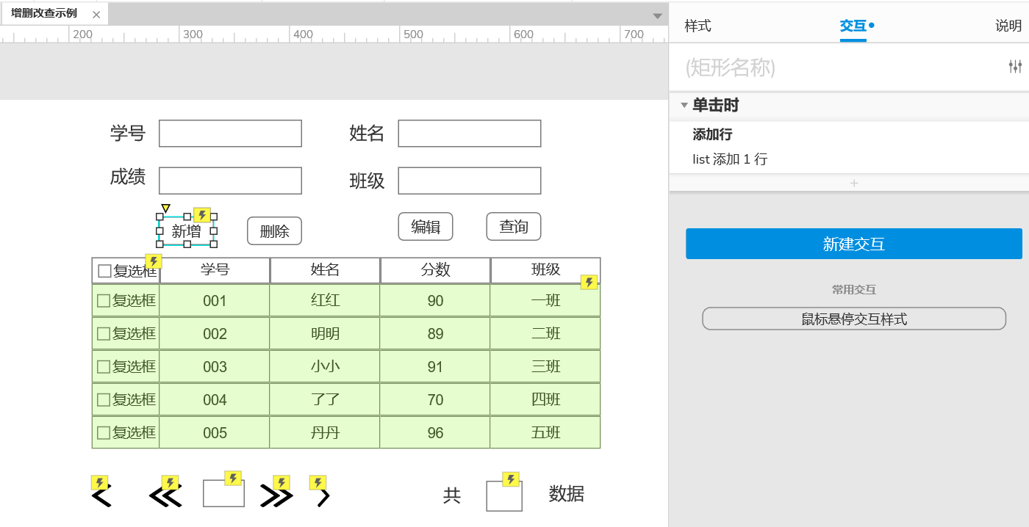
Task: Toggle the checkbox in row 003
Action: click(104, 366)
